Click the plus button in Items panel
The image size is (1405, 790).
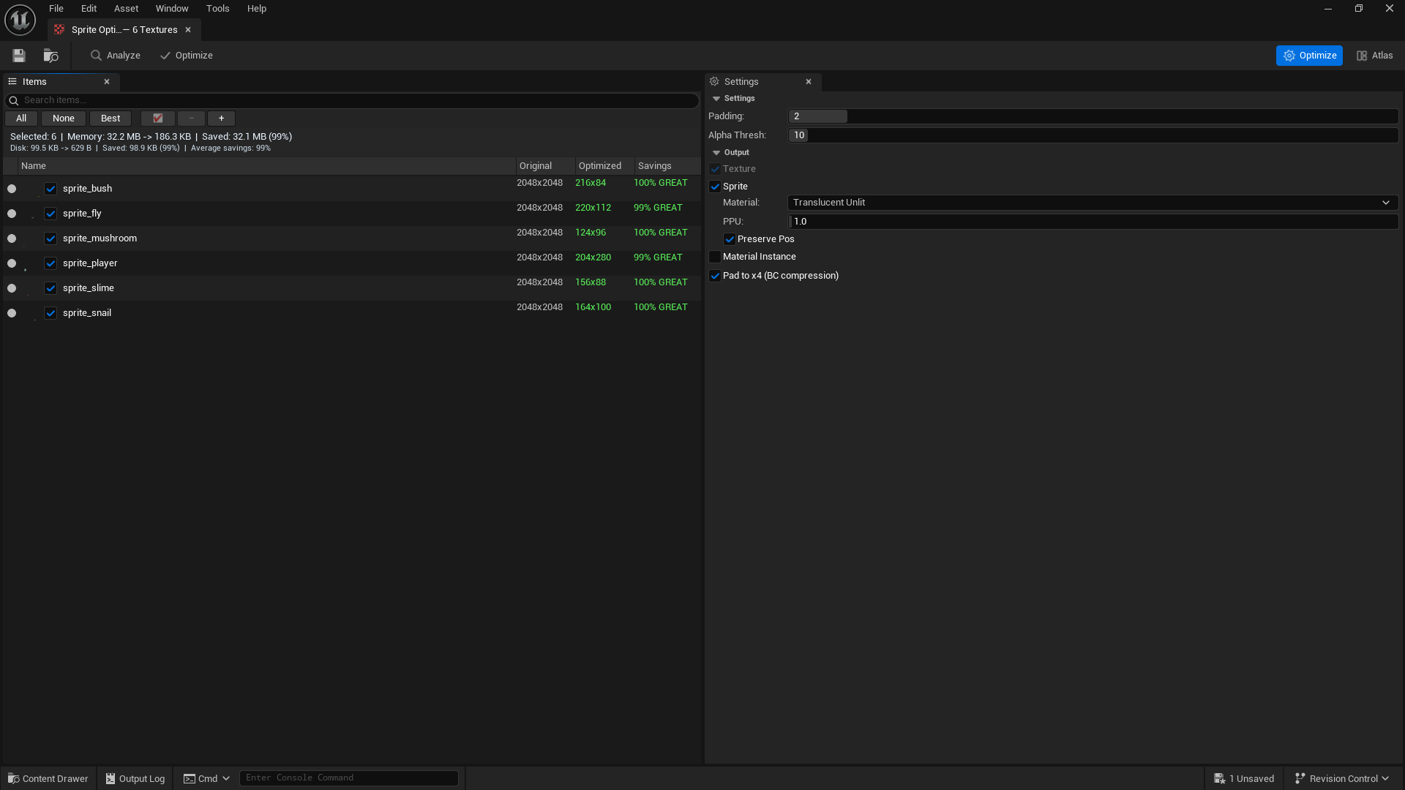pyautogui.click(x=221, y=118)
